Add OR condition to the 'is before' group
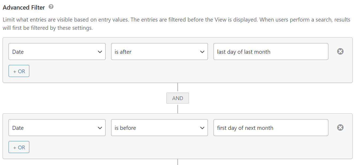The image size is (355, 165). tap(19, 147)
